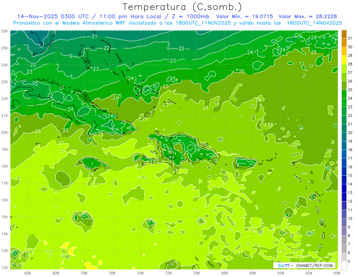Click the brown-orange legend swatch above 31
The height and width of the screenshot is (277, 358).
coord(344,34)
